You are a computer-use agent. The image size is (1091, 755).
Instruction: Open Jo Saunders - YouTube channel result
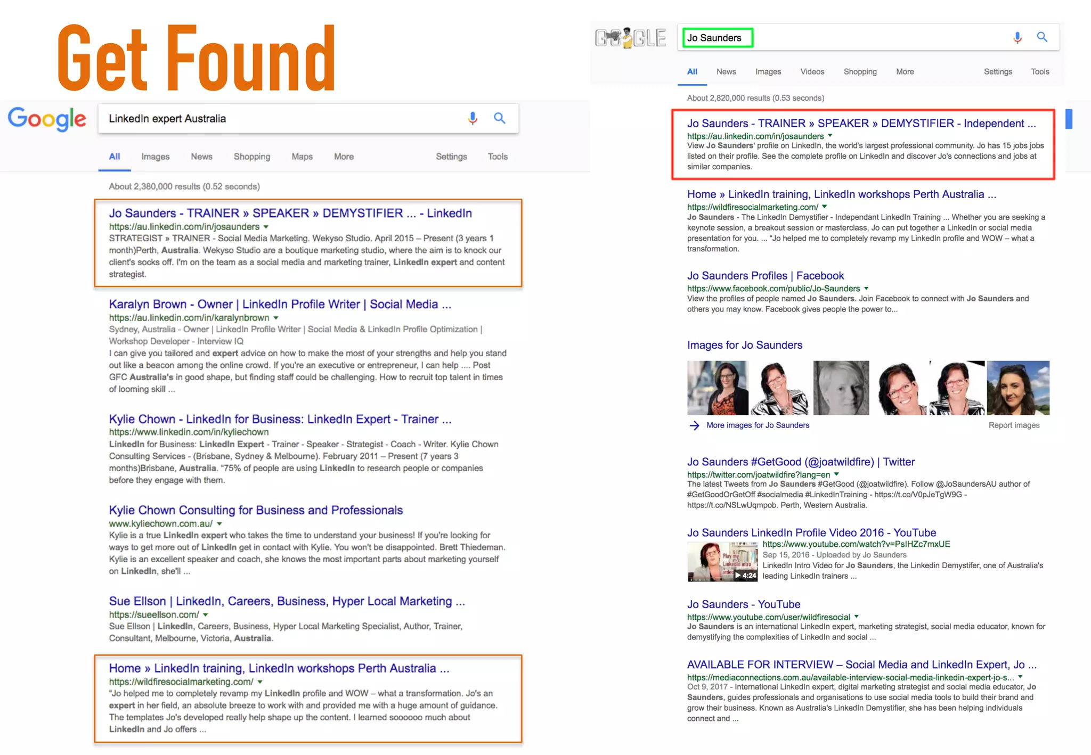tap(744, 605)
